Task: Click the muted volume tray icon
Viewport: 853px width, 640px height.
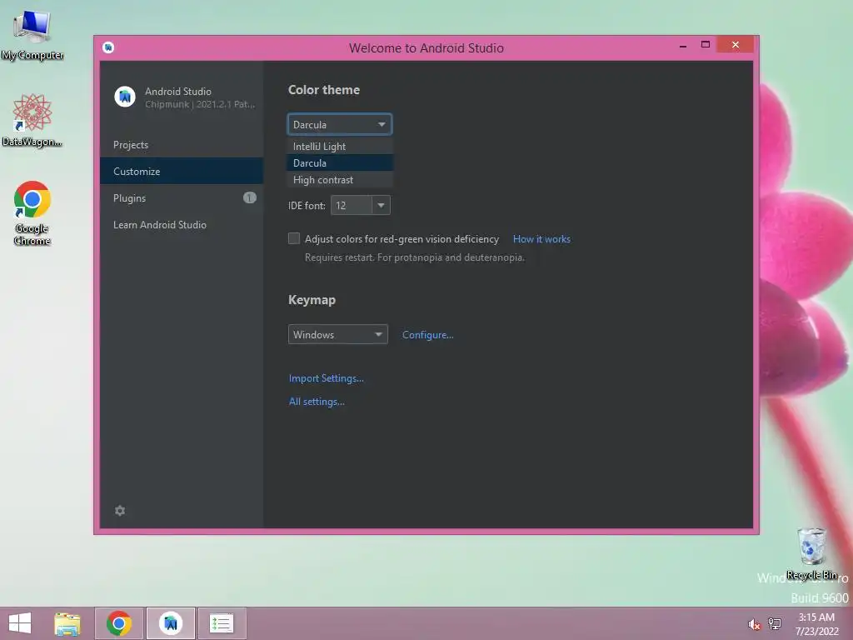Action: coord(754,624)
